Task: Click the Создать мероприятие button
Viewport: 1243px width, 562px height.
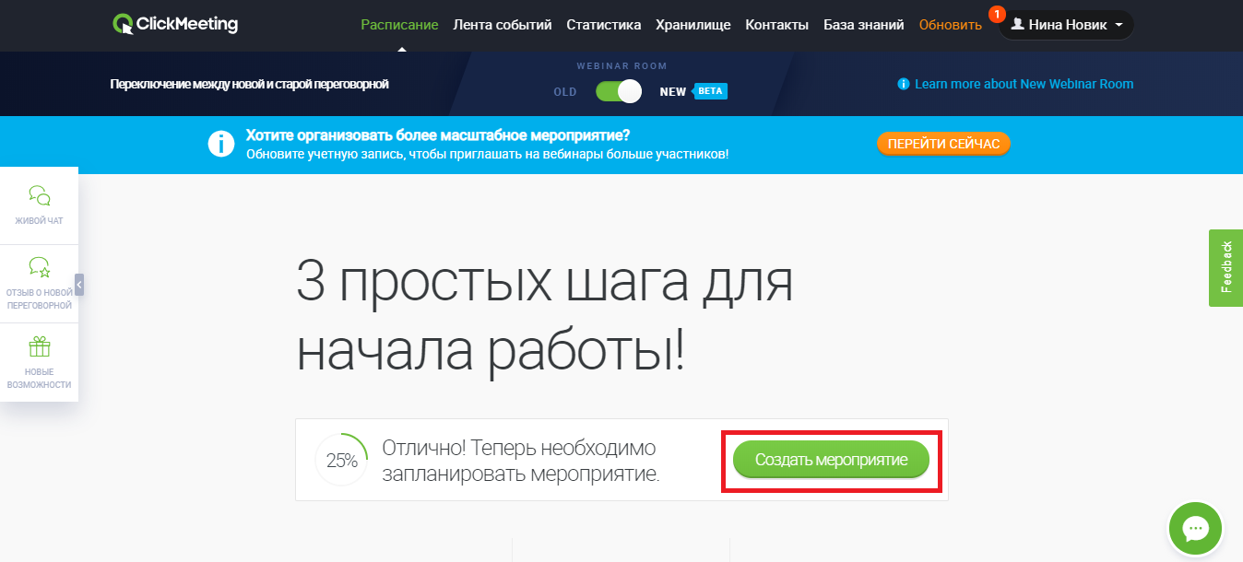Action: tap(831, 460)
